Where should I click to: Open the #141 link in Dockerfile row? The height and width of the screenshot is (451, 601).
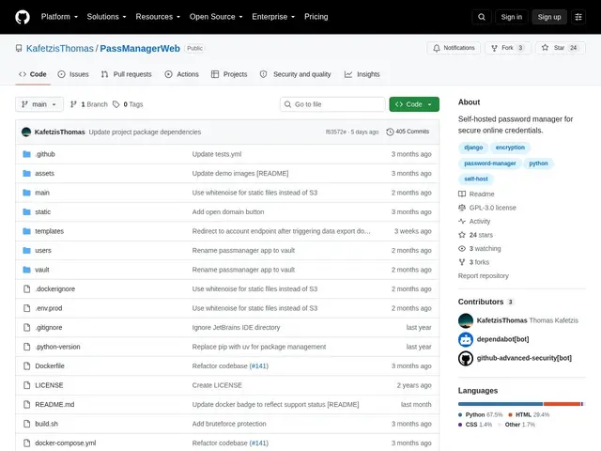coord(259,365)
